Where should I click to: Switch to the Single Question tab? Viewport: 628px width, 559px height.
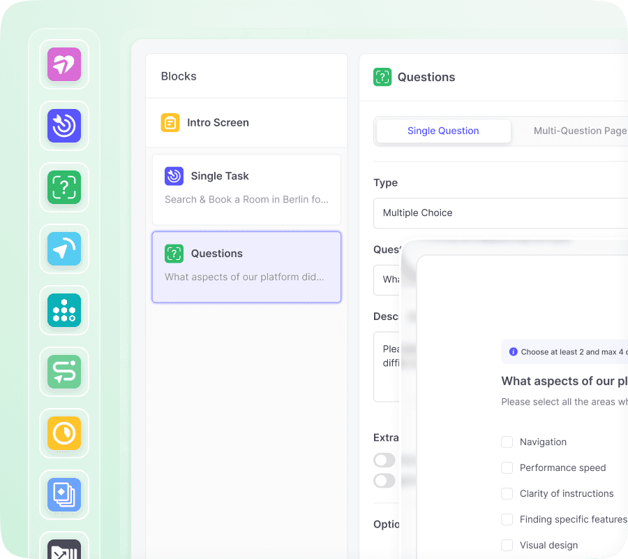click(443, 131)
